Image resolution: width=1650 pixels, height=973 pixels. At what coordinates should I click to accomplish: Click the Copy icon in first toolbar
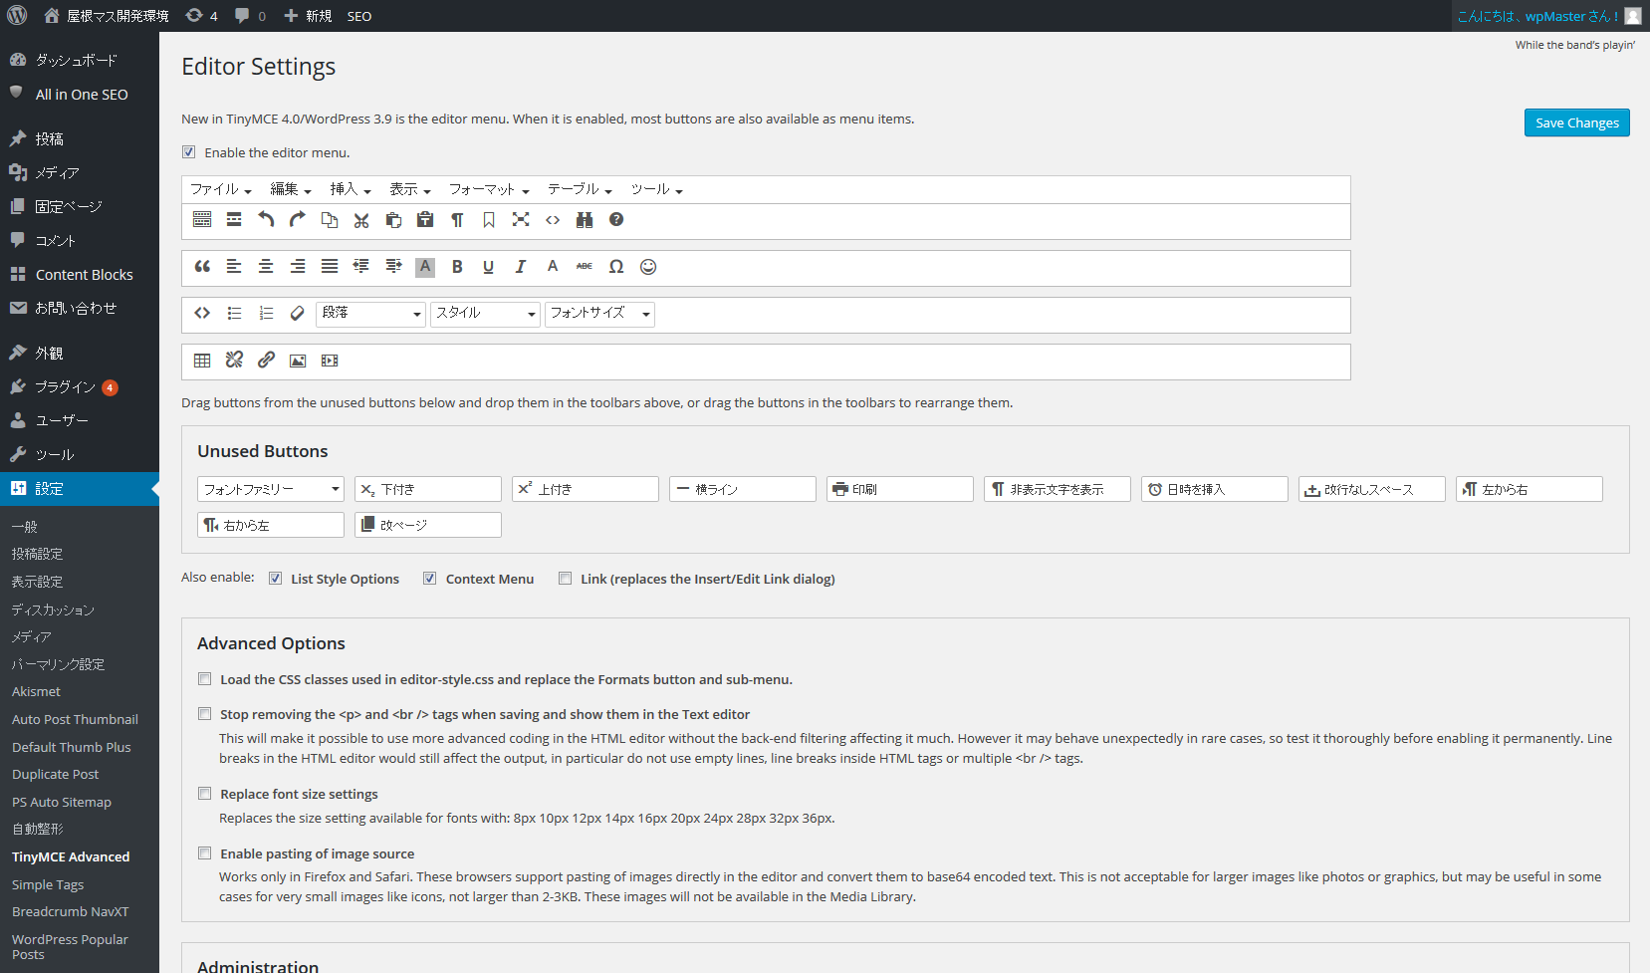330,220
